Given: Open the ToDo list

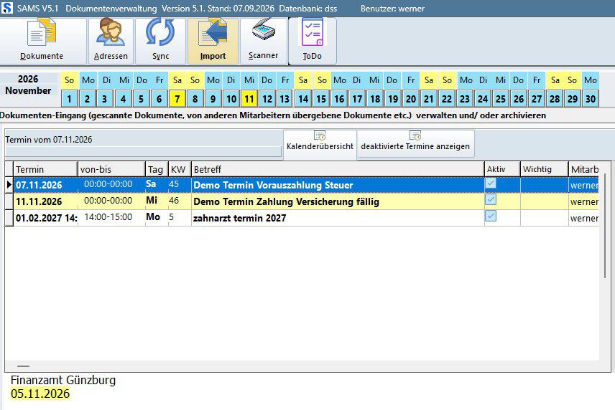Looking at the screenshot, I should [313, 41].
